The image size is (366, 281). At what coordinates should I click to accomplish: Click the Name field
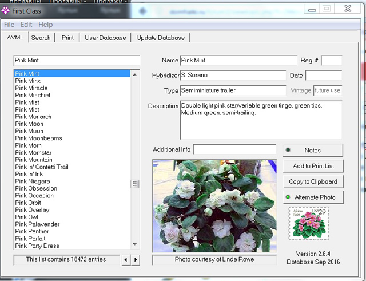click(238, 61)
